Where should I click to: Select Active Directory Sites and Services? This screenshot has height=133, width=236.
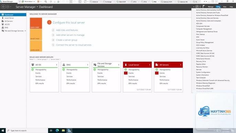pos(207,18)
